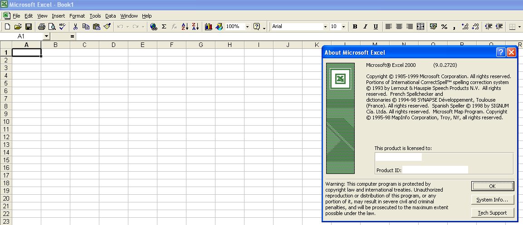Cut selection with the scissors icon
The image size is (523, 225).
tap(75, 27)
